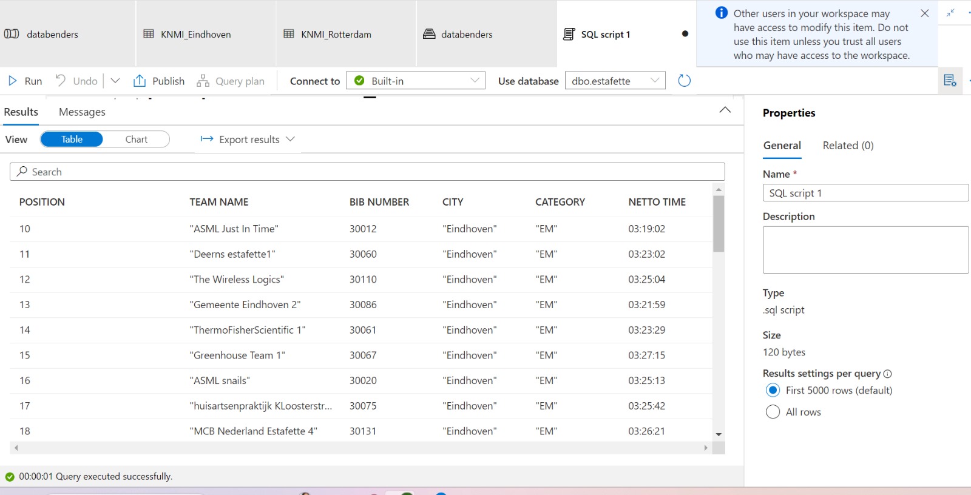Click the NETTO TIME column header
The width and height of the screenshot is (971, 495).
tap(657, 202)
